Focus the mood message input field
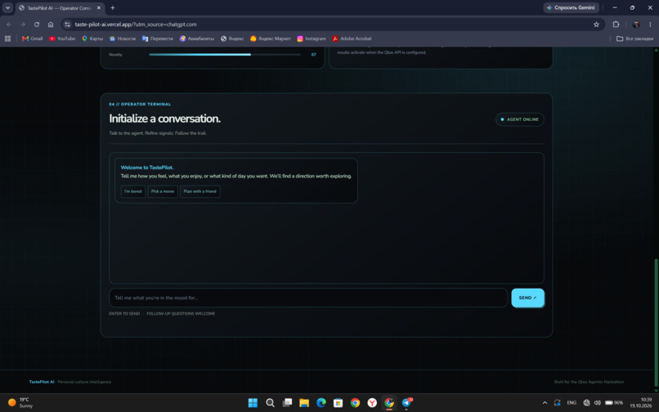Image resolution: width=659 pixels, height=412 pixels. click(308, 298)
